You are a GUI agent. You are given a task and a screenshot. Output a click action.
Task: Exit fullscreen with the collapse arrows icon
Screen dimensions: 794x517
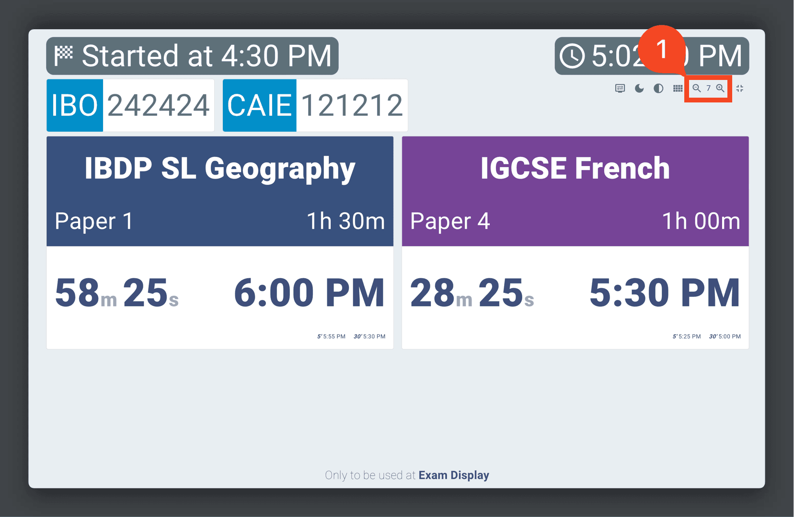click(x=740, y=89)
